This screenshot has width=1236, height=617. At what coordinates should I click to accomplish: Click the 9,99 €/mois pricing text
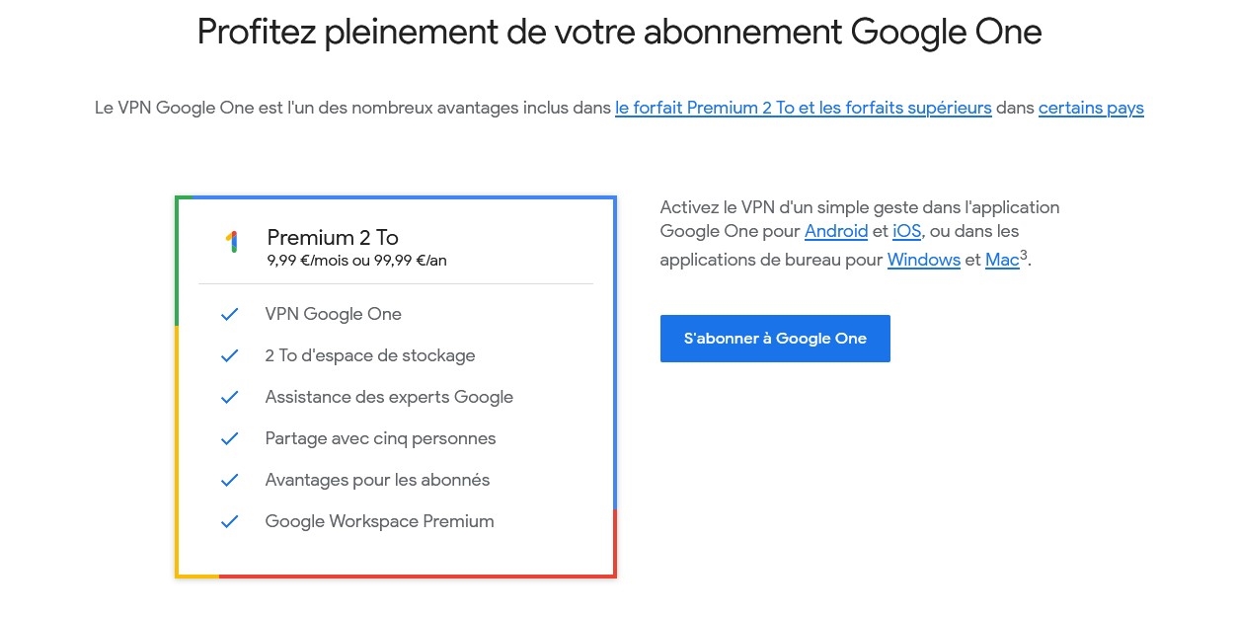point(355,261)
